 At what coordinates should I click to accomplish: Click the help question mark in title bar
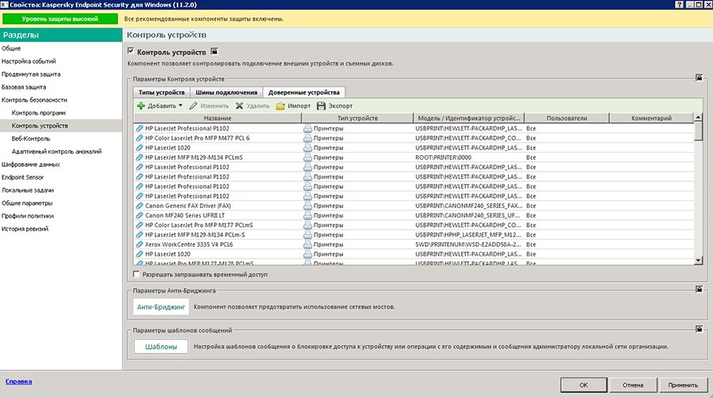tap(681, 5)
